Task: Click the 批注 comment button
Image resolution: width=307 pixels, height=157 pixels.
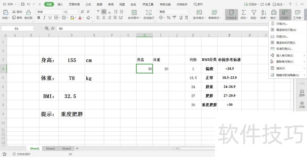Action: 279,4
